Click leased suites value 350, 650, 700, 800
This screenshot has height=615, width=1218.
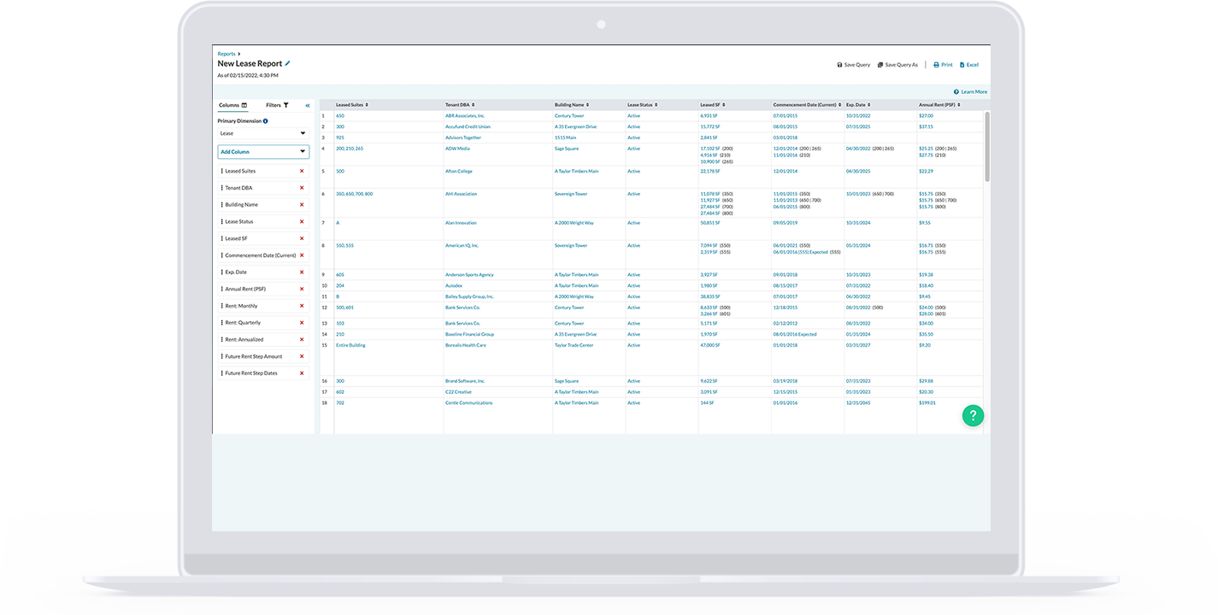tap(354, 194)
